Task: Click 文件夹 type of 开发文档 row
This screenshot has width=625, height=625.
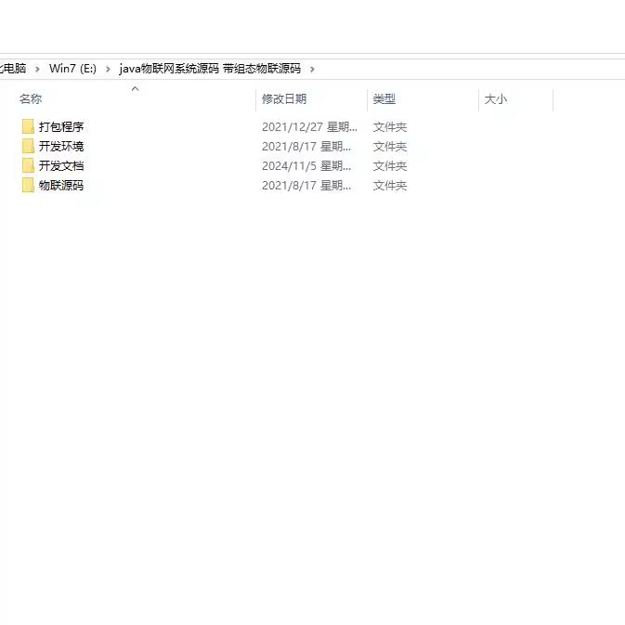Action: pos(390,166)
